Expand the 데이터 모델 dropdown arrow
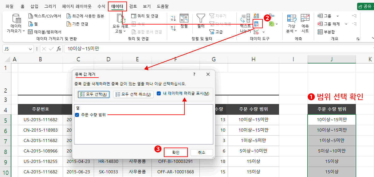Screen dimensions: 374x177 click(x=277, y=24)
